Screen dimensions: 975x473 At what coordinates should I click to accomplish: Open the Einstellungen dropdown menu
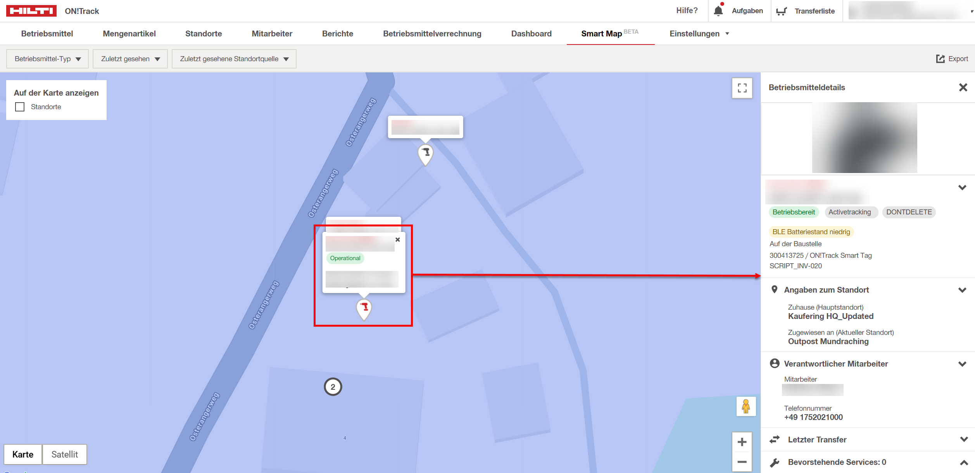point(699,34)
